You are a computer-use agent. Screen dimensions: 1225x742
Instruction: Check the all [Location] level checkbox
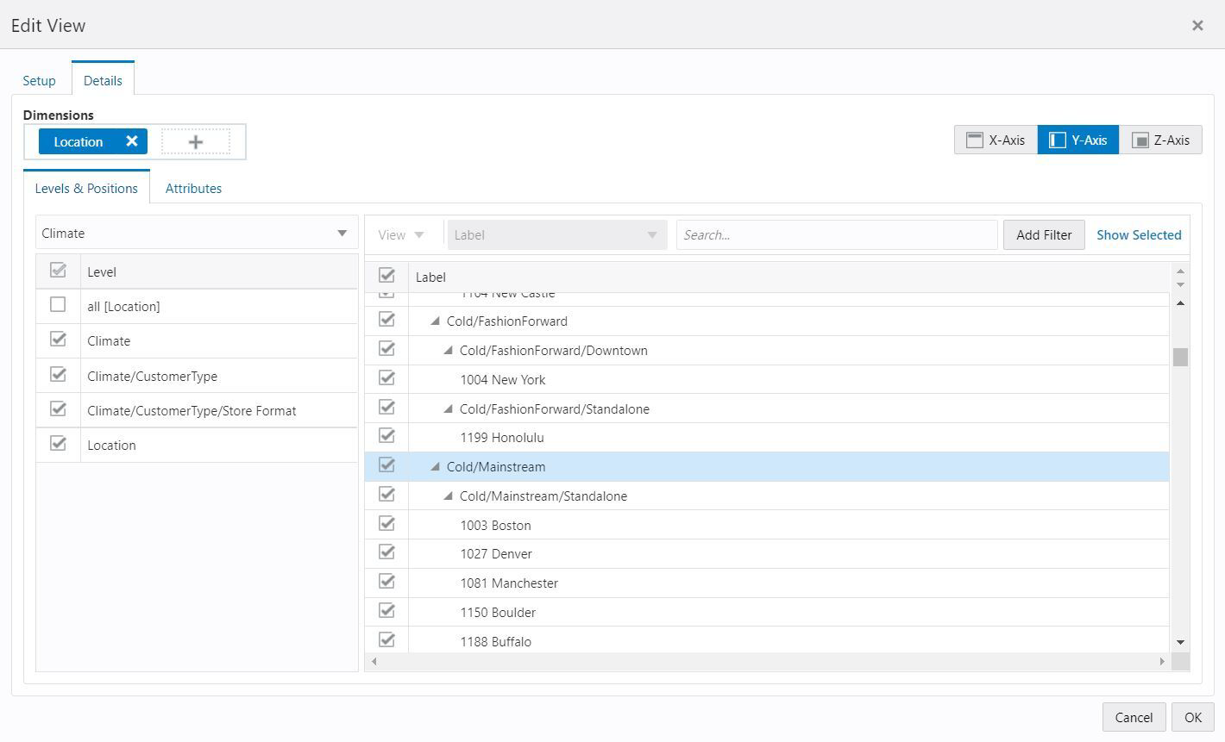pyautogui.click(x=58, y=304)
